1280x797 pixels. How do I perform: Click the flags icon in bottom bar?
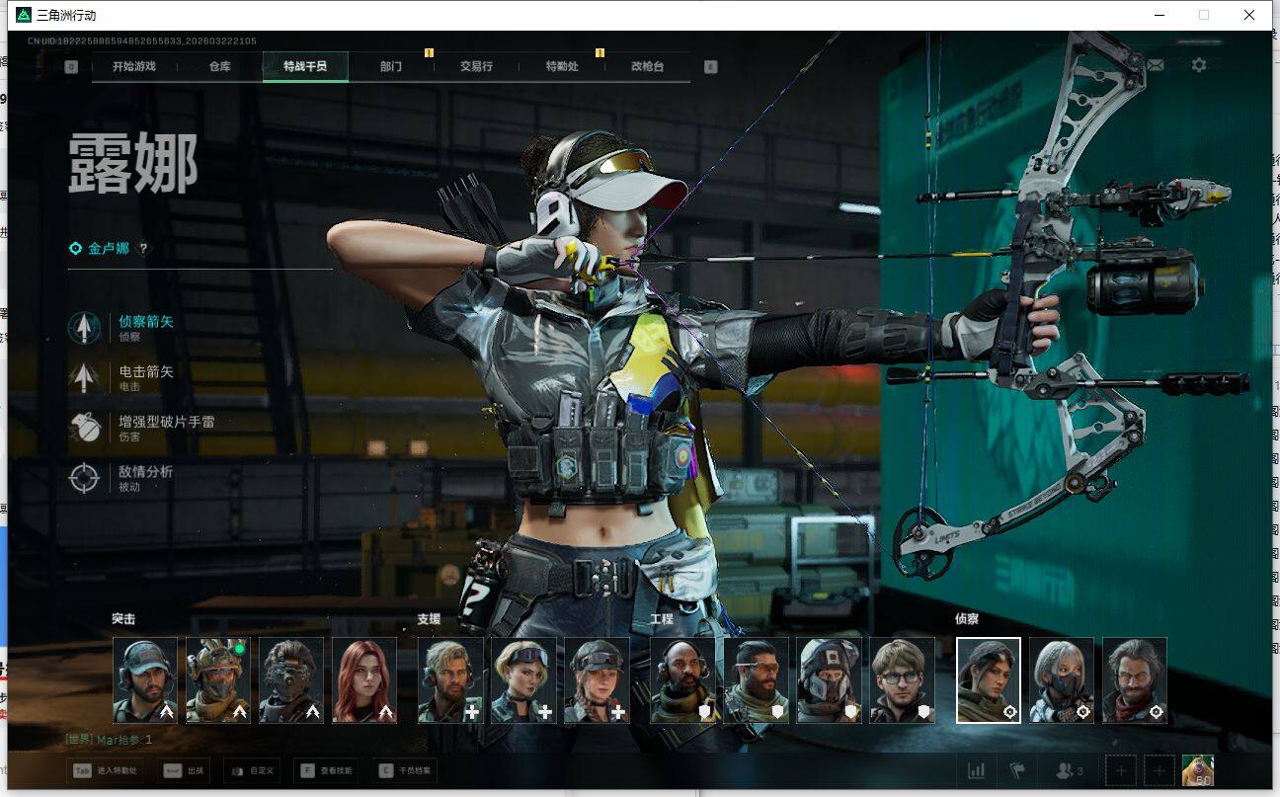click(x=1016, y=770)
